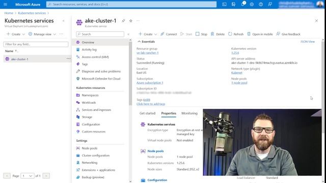
Task: Open the notifications bell
Action: coord(242,4)
